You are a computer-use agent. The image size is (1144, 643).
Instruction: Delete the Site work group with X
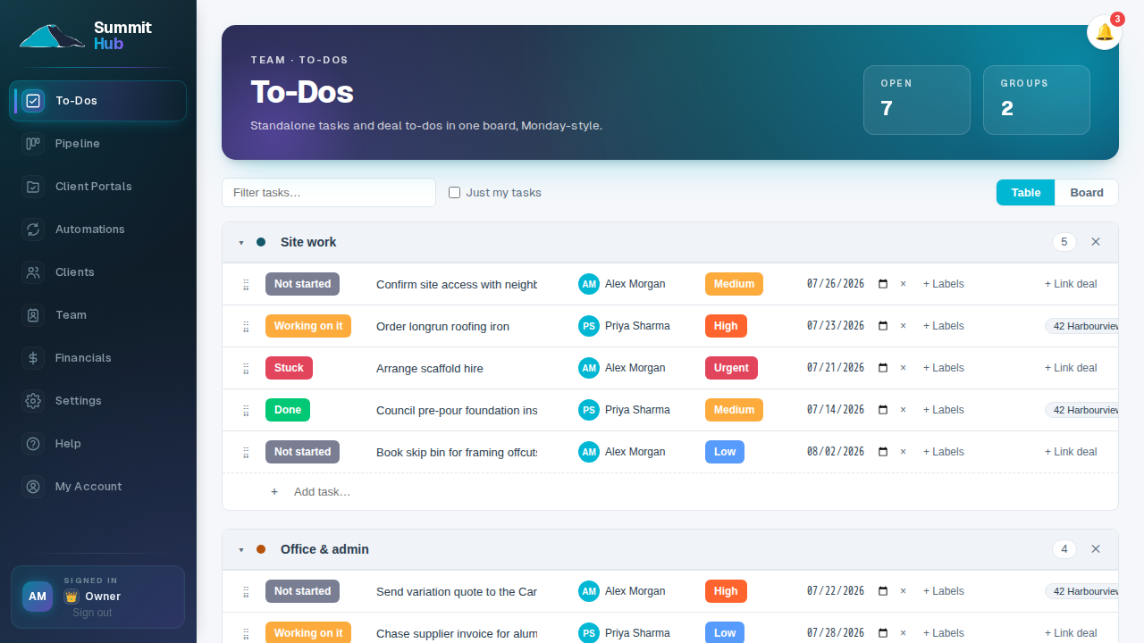[x=1096, y=242]
